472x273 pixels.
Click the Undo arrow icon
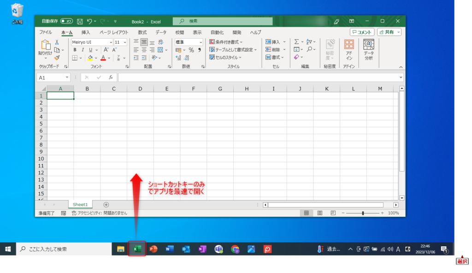point(89,21)
